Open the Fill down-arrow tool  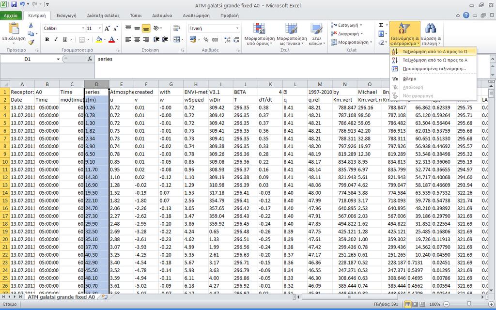[x=381, y=33]
